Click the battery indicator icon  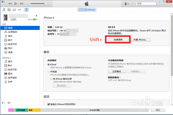[35, 20]
